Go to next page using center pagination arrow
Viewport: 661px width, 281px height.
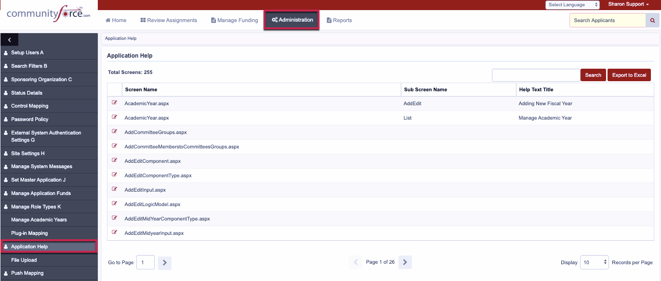405,262
